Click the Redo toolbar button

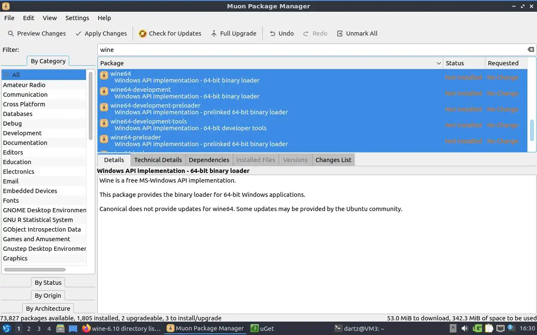tap(315, 33)
